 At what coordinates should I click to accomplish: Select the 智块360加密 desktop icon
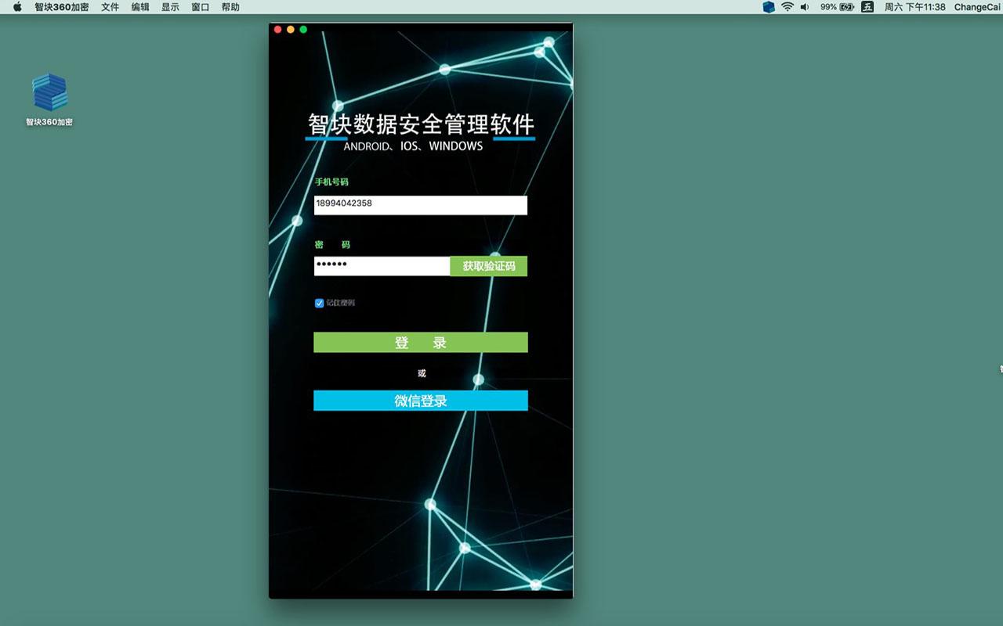tap(49, 99)
